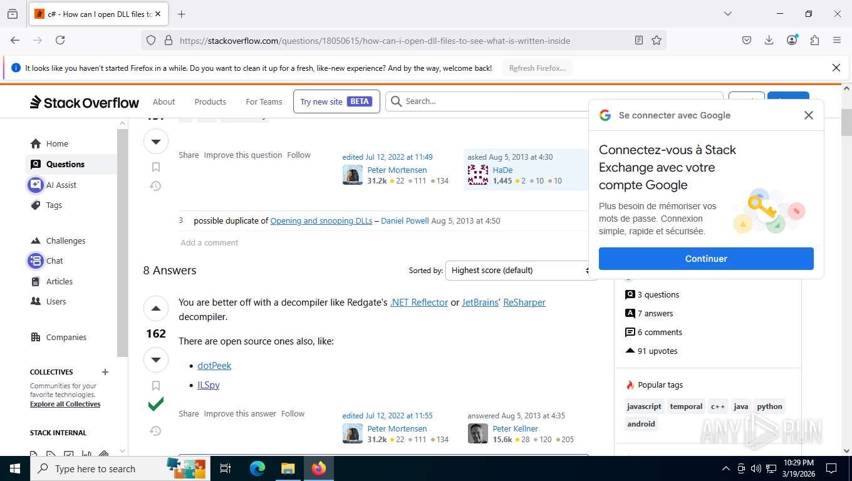The image size is (852, 481).
Task: Add a collective with plus icon
Action: pos(105,372)
